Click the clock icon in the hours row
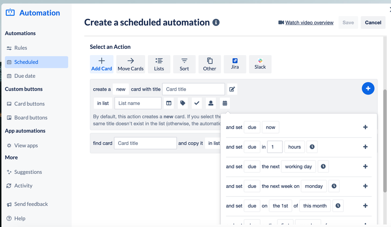The width and height of the screenshot is (391, 227). click(x=312, y=147)
